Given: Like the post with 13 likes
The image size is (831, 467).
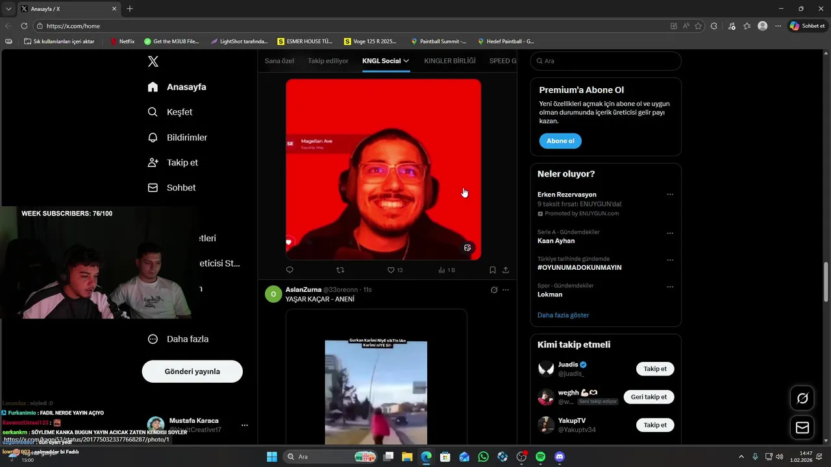Looking at the screenshot, I should point(395,270).
